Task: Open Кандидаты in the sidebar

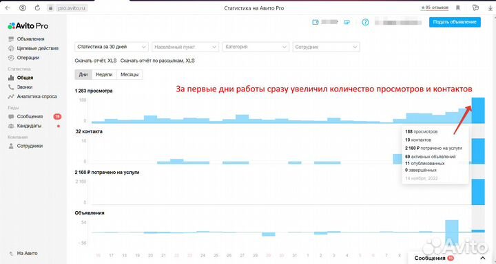Action: (29, 126)
